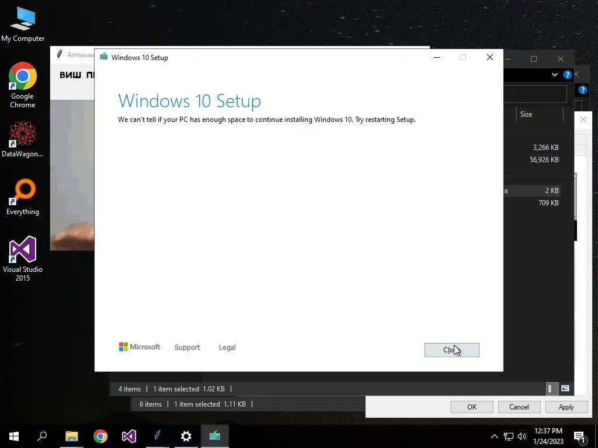Open the Everything search desktop shortcut
598x448 pixels.
(23, 197)
